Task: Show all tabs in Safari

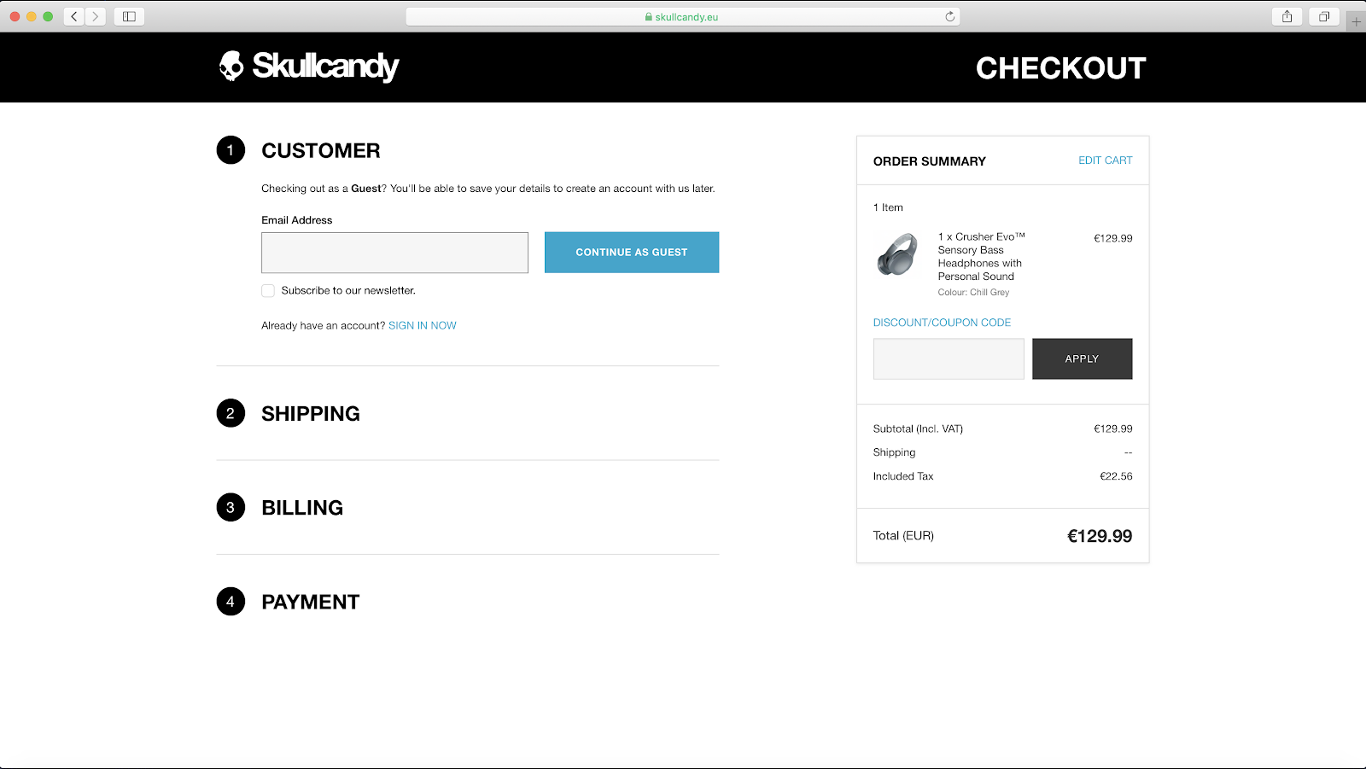Action: click(x=1324, y=16)
